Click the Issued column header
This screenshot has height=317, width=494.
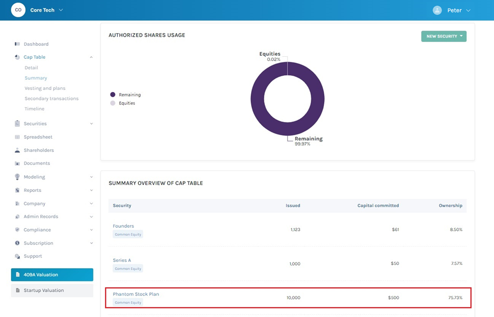coord(293,206)
